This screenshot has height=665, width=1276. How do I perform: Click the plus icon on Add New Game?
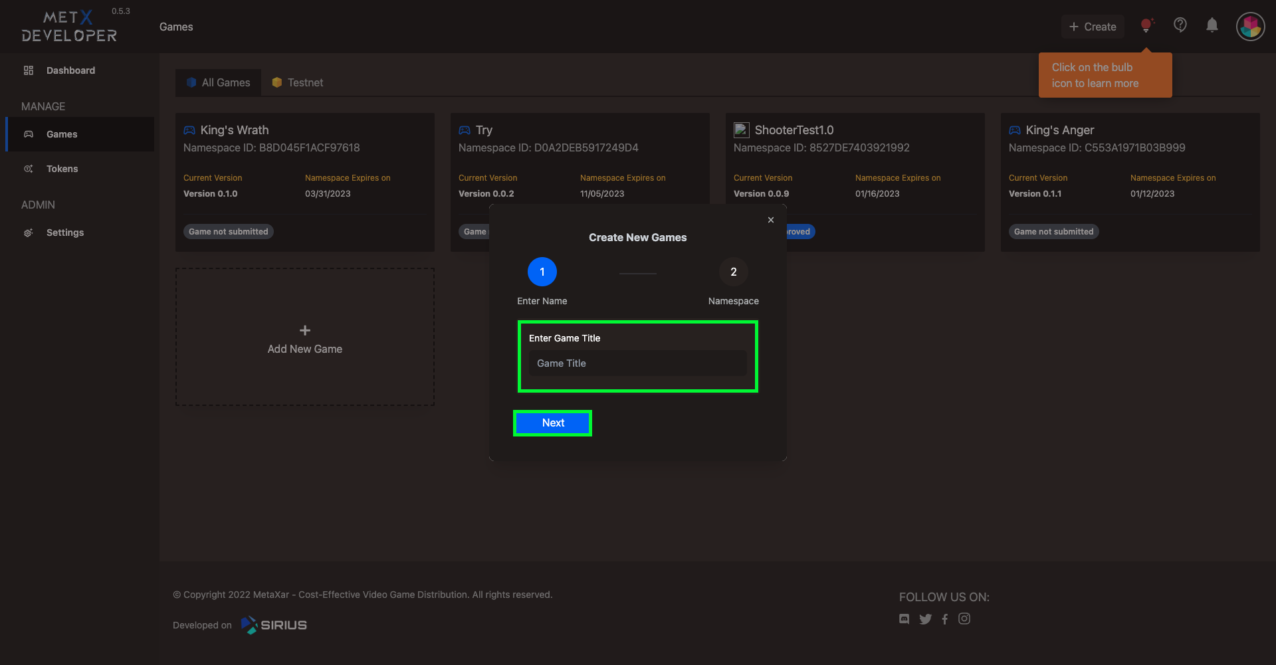tap(305, 330)
